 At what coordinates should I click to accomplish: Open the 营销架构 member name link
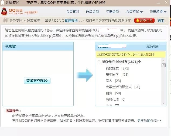tap(71, 21)
